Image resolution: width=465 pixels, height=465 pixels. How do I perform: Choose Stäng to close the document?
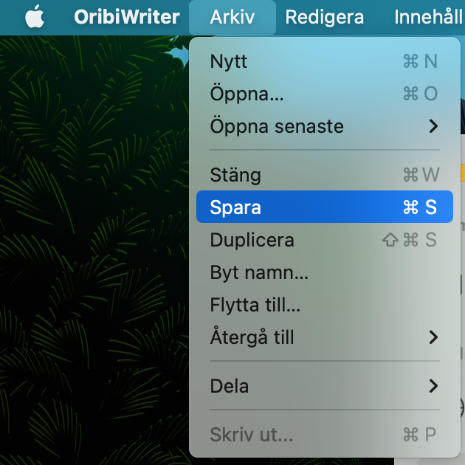pos(325,175)
